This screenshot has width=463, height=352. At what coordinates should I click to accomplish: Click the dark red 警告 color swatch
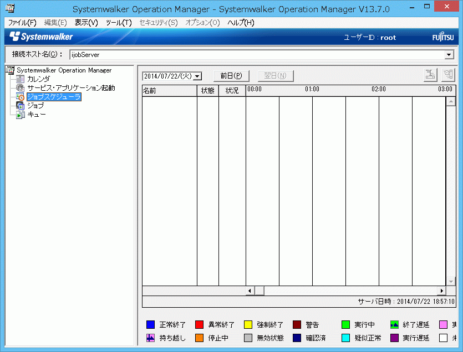click(297, 324)
